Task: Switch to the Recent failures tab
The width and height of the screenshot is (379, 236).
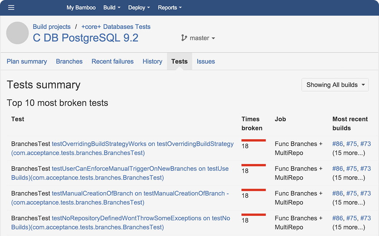Action: (112, 61)
